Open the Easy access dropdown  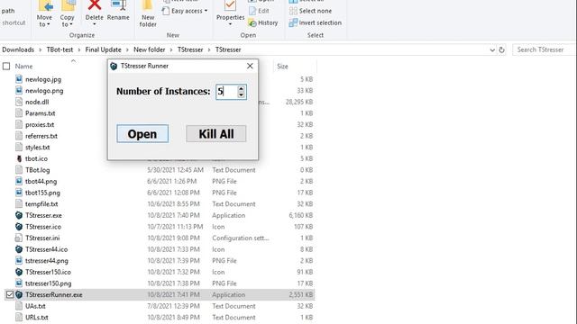[185, 11]
